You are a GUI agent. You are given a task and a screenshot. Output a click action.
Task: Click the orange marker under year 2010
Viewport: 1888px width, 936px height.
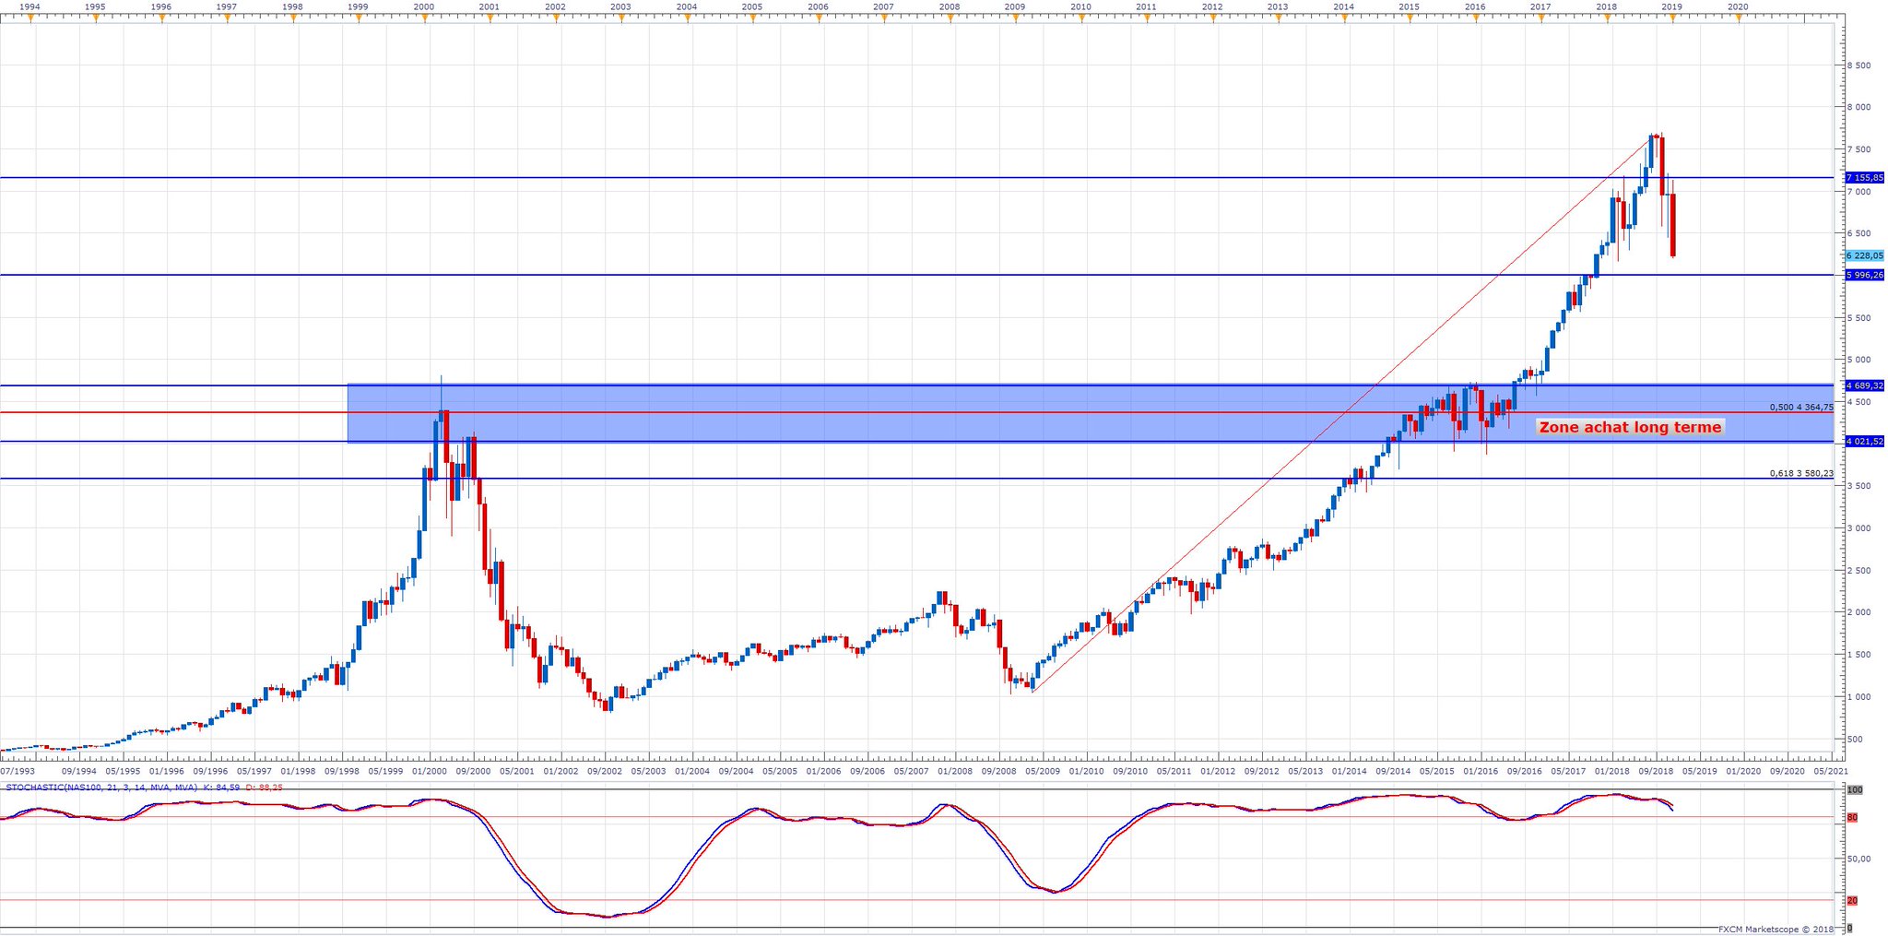point(1080,17)
